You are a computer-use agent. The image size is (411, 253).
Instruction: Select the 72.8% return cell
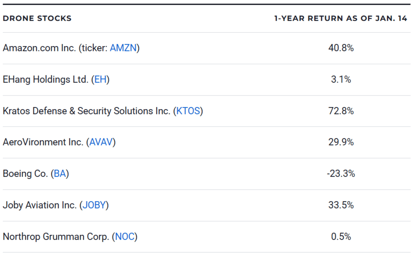point(341,111)
